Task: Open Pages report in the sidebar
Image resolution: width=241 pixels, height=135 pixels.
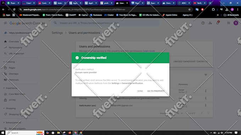Action: (x=12, y=68)
